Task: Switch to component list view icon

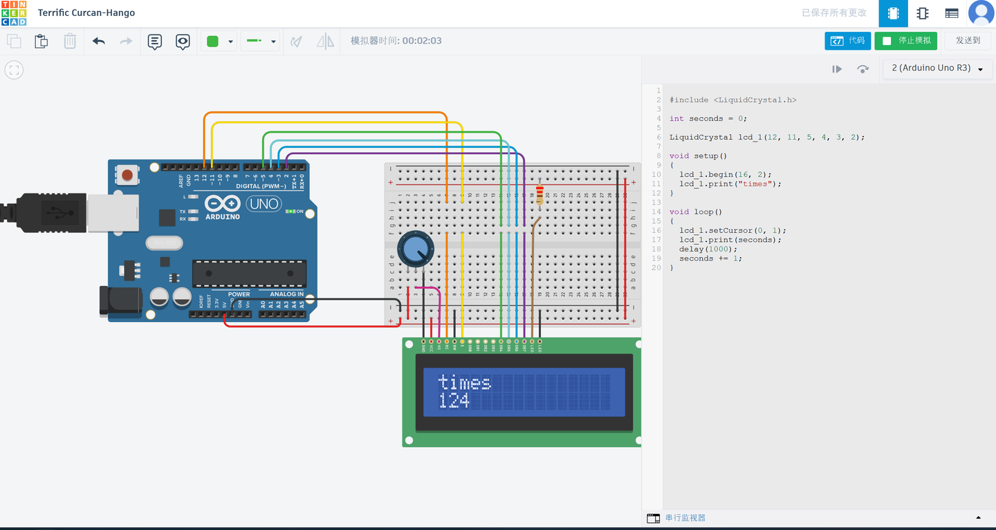Action: (x=952, y=13)
